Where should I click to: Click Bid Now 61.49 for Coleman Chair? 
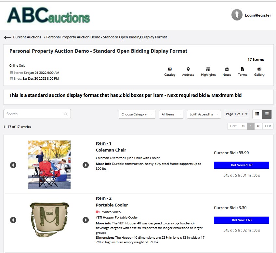pyautogui.click(x=241, y=165)
